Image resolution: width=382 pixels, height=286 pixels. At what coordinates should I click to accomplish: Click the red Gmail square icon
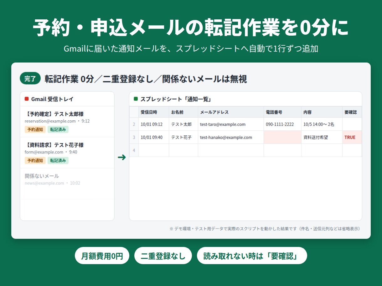27,99
